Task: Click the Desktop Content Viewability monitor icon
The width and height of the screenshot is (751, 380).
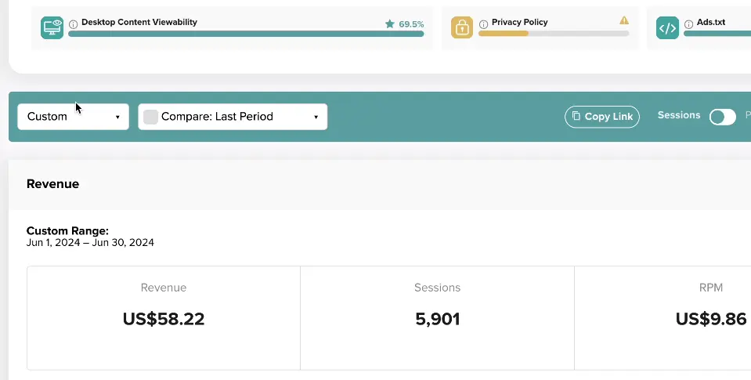Action: [52, 27]
